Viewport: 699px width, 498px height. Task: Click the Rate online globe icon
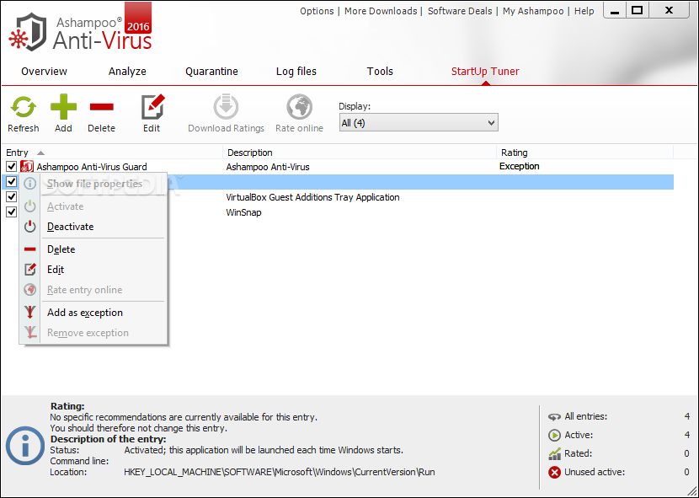299,107
